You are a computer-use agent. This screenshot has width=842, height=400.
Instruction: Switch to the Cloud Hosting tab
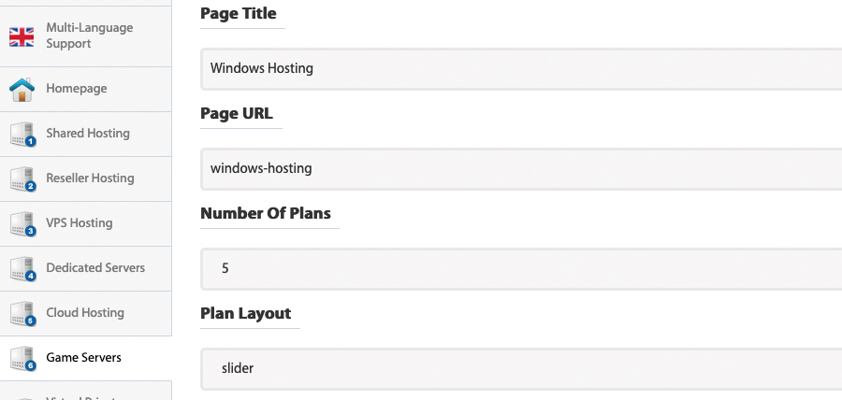86,314
